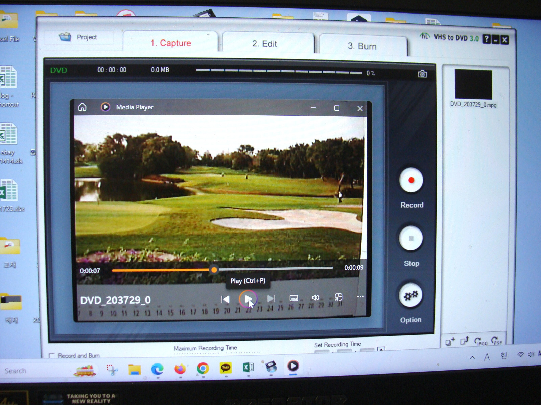Minimize the Media Player window
This screenshot has height=405, width=541.
pos(313,108)
